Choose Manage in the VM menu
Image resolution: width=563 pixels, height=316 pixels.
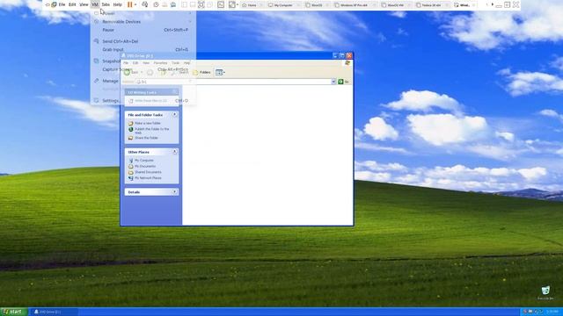point(143,81)
